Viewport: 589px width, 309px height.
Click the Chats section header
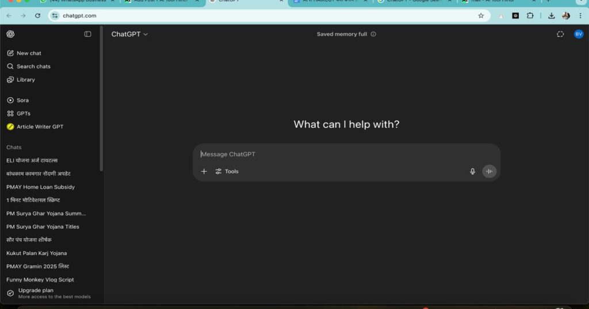(x=14, y=148)
